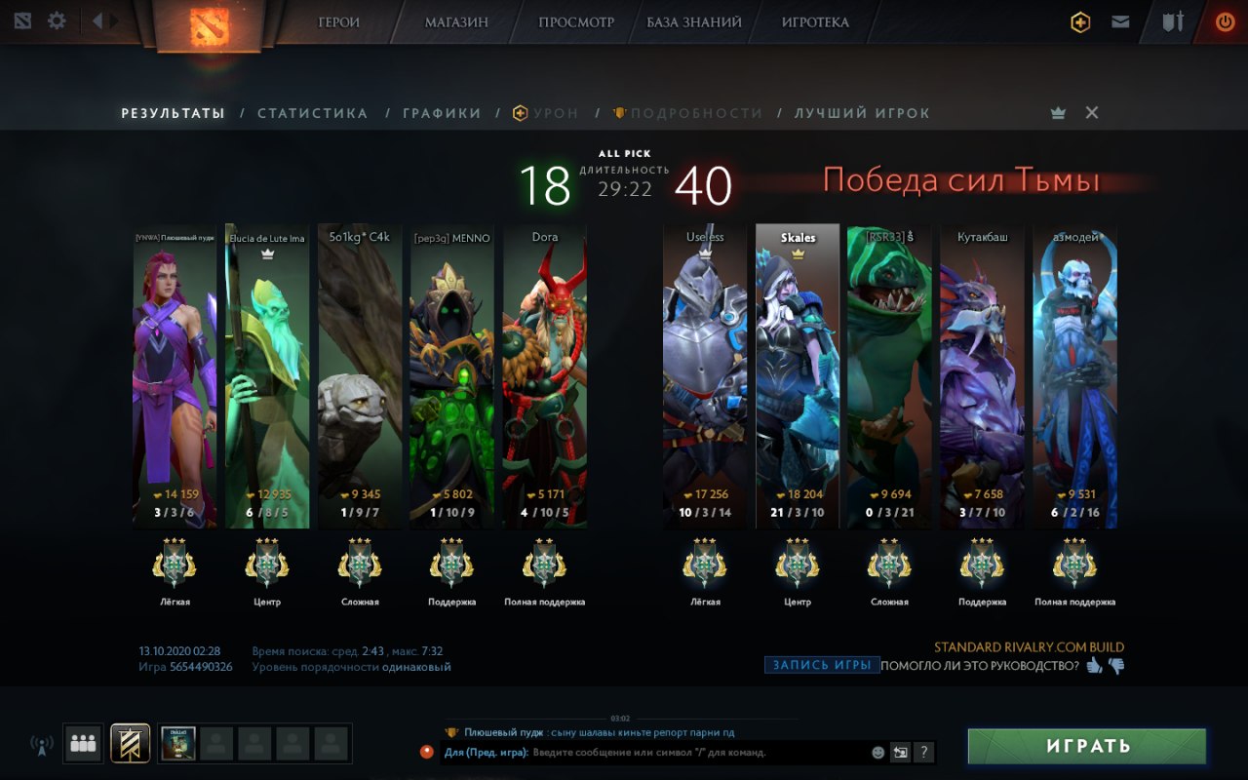Open the Dota Plus shield icon
1248x780 pixels.
pyautogui.click(x=1080, y=22)
